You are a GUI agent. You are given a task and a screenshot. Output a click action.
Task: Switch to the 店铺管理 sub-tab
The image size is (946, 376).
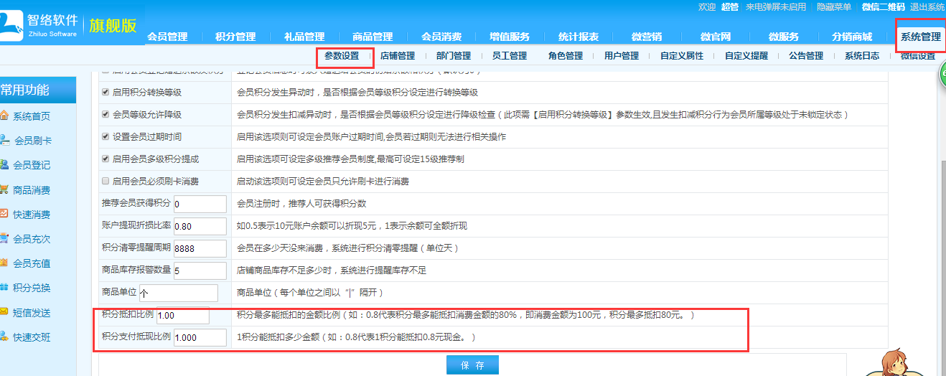pos(397,56)
